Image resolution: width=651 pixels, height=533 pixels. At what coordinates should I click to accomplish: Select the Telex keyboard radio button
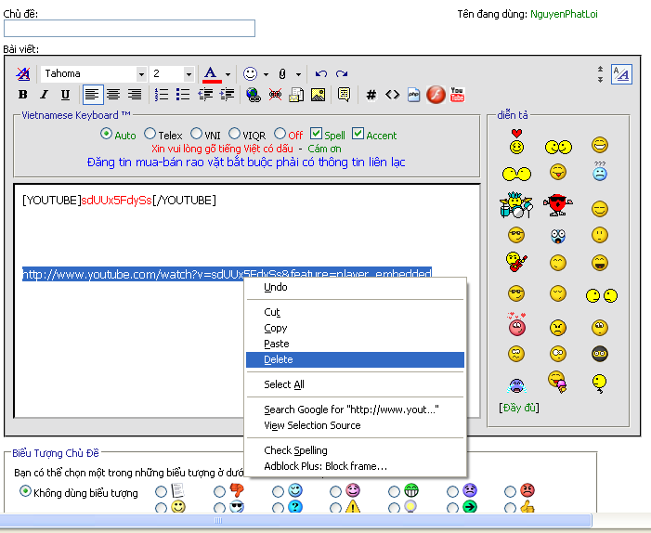pyautogui.click(x=150, y=135)
